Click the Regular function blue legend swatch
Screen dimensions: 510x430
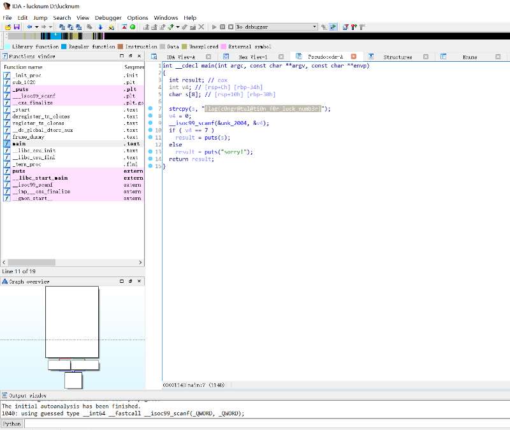pyautogui.click(x=64, y=47)
